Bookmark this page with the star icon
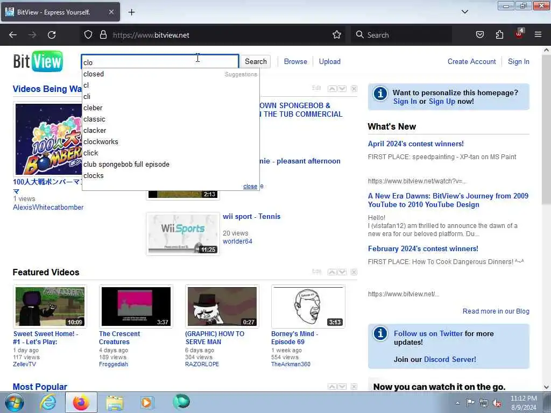 coord(337,35)
